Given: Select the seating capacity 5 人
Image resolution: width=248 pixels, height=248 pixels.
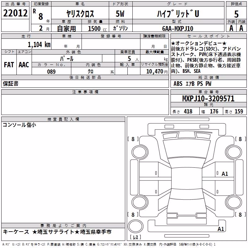Looking at the screenshot, I should pyautogui.click(x=133, y=59).
